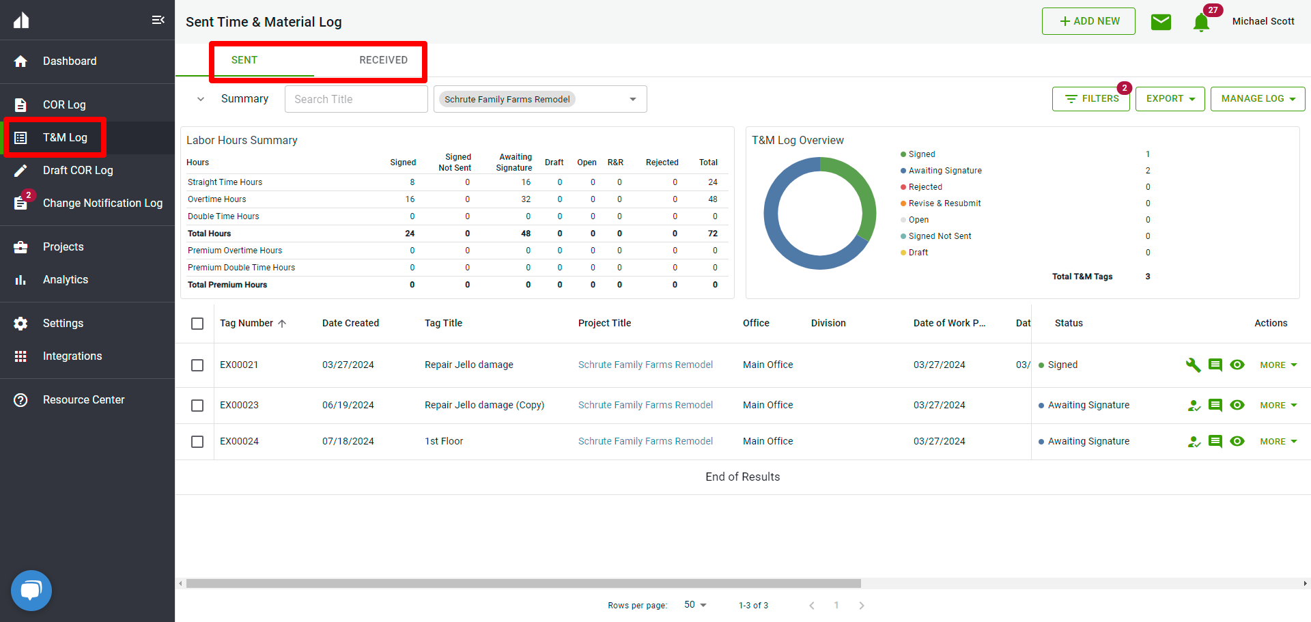
Task: View EX00024 using the eye icon
Action: [x=1237, y=442]
